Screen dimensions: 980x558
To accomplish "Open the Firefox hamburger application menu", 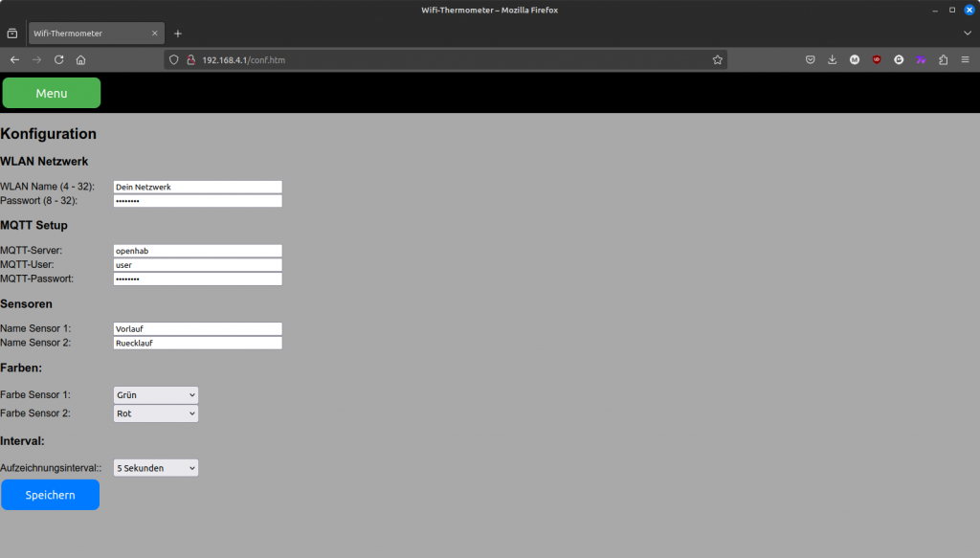I will click(x=965, y=59).
